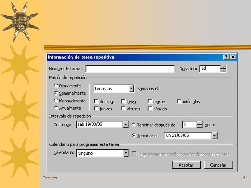
Task: Open the Comienzo date dropdown arrow
Action: point(126,124)
